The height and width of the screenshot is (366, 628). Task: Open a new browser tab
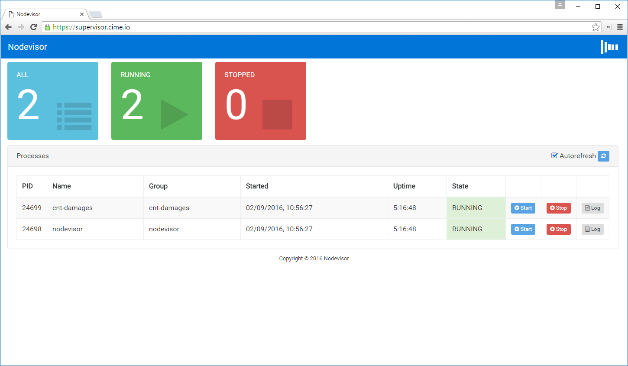96,15
